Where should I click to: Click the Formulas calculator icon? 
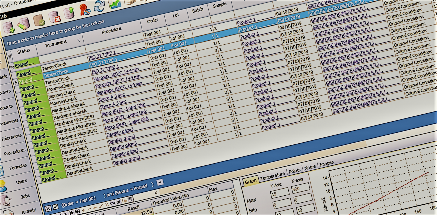pyautogui.click(x=1, y=171)
